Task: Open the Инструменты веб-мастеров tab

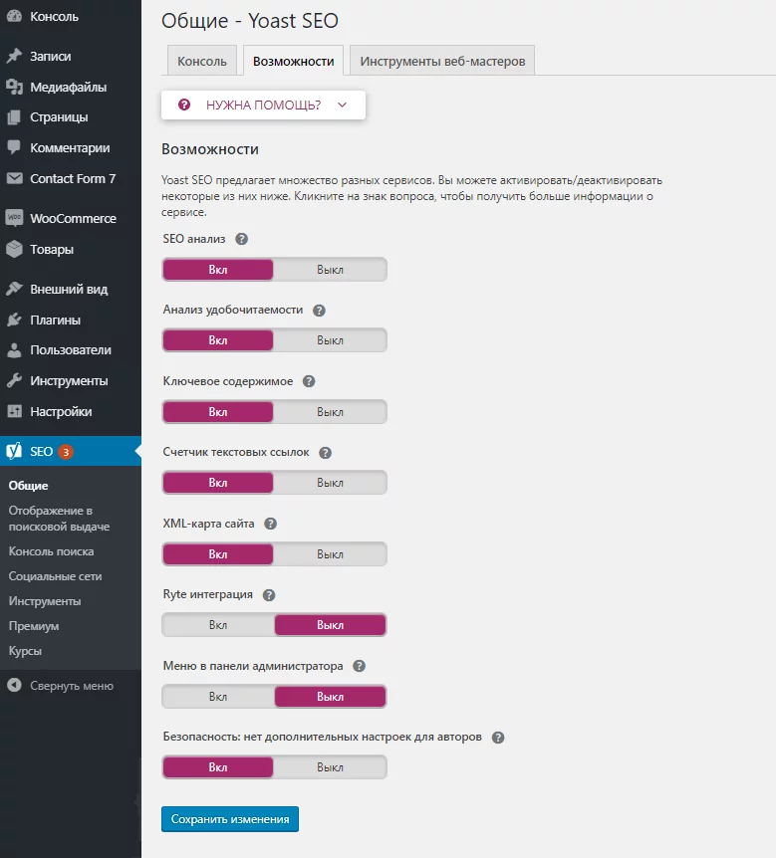Action: click(442, 61)
